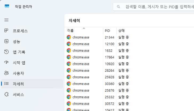Click Chrome icon for PID 30360

69,84
